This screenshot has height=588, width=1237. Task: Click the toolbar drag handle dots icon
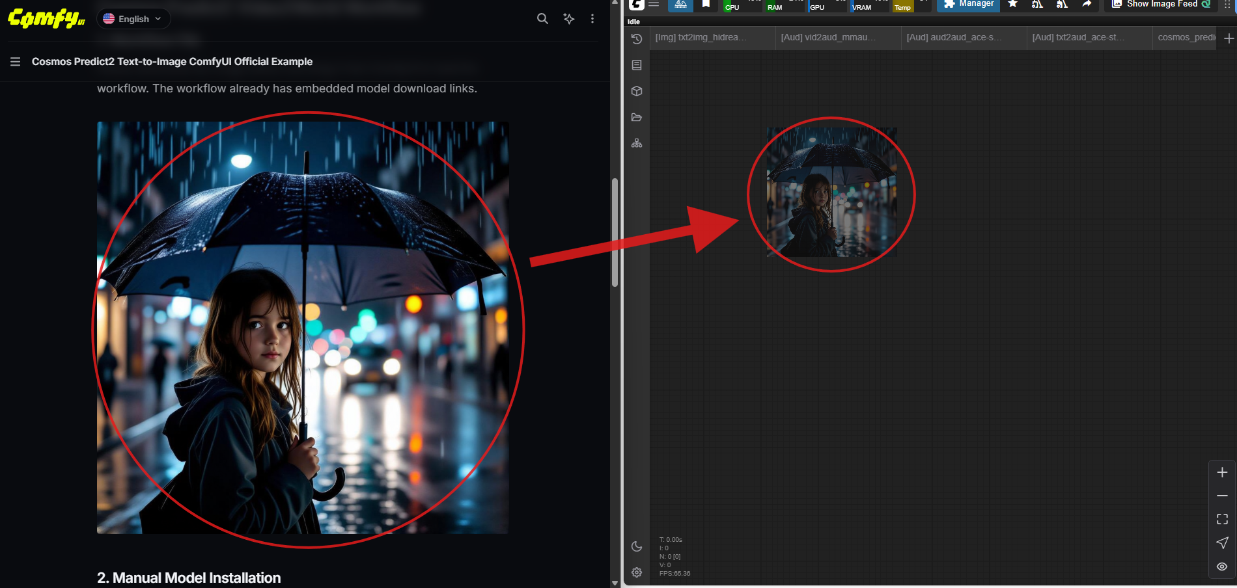pos(1228,5)
